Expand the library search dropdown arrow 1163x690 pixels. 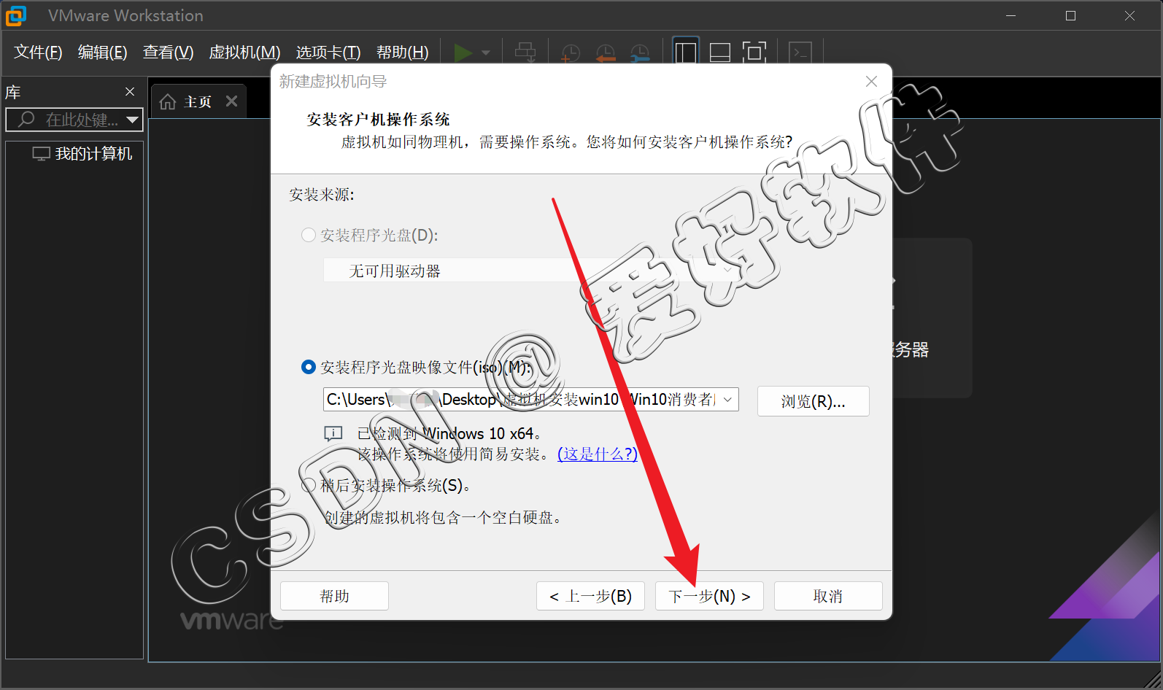(132, 120)
